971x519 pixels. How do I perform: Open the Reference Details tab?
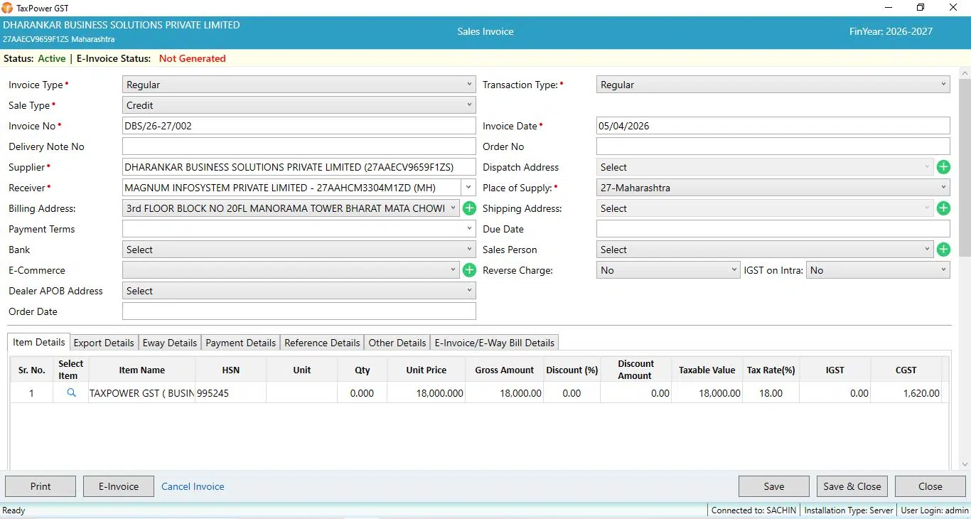322,343
